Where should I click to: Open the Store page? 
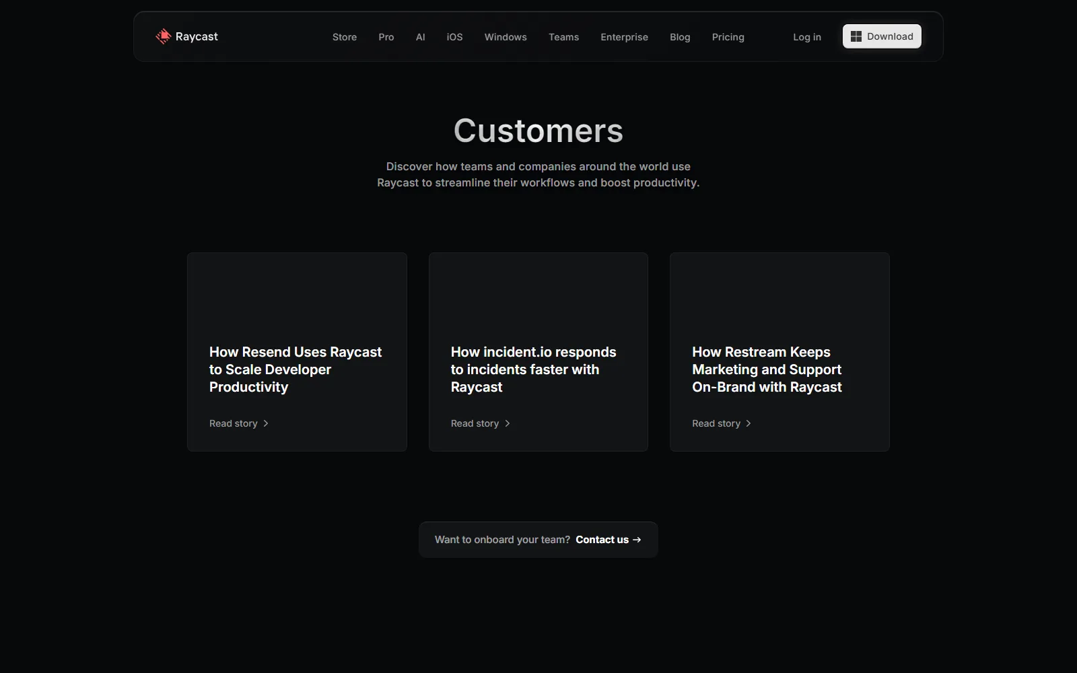[345, 37]
